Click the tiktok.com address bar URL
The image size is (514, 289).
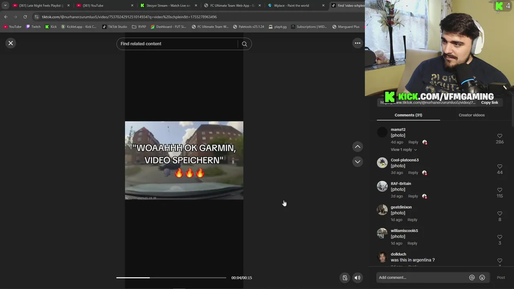[x=129, y=17]
